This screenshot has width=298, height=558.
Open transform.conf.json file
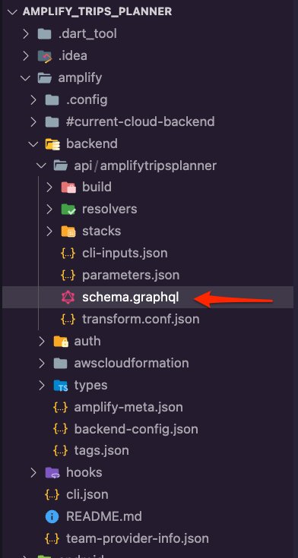[141, 319]
